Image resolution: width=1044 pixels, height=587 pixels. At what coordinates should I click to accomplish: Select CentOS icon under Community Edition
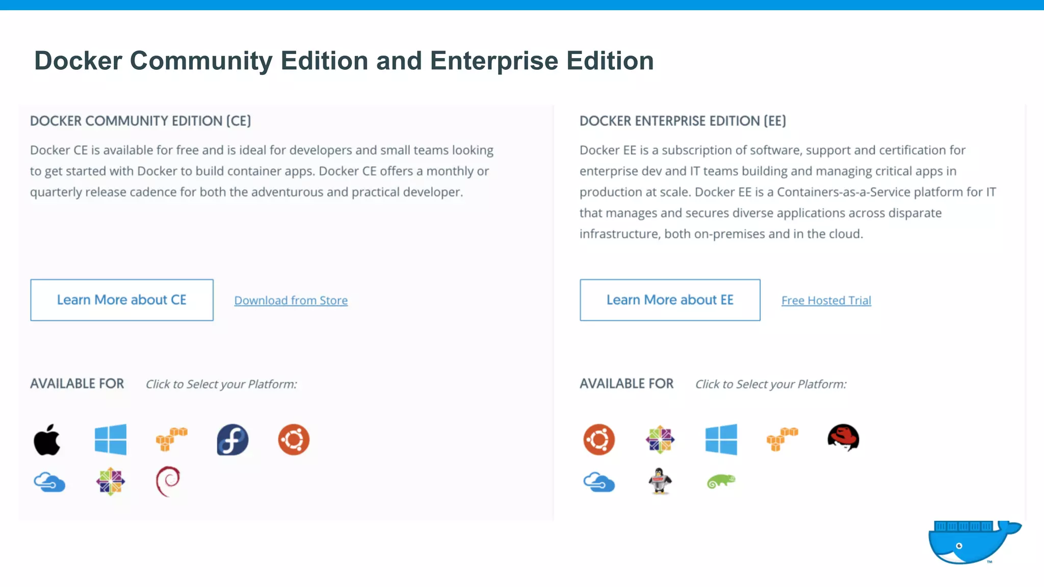click(x=110, y=482)
